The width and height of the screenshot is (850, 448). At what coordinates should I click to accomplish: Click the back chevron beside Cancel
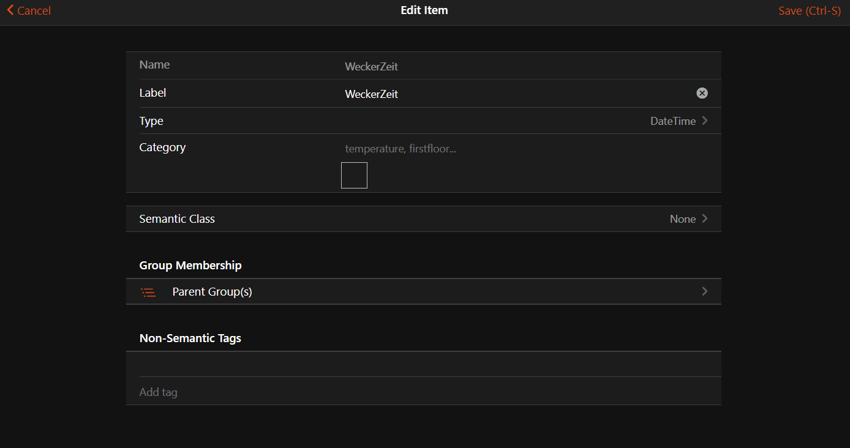tap(10, 10)
